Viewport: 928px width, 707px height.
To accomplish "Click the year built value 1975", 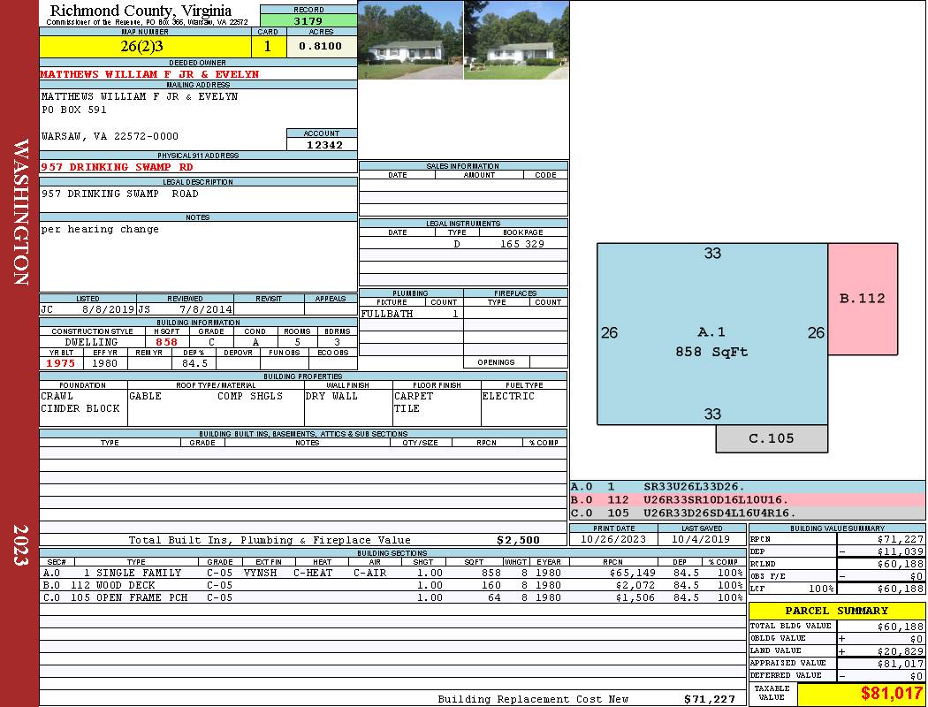I will (x=61, y=363).
